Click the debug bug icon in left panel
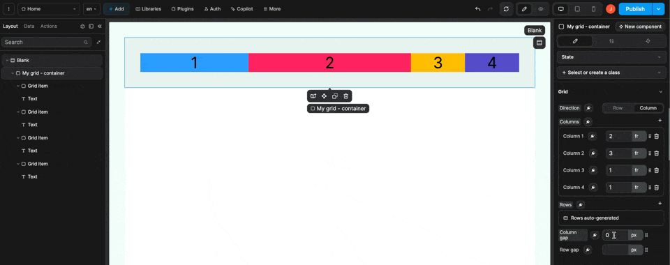Image resolution: width=670 pixels, height=265 pixels. [x=83, y=26]
